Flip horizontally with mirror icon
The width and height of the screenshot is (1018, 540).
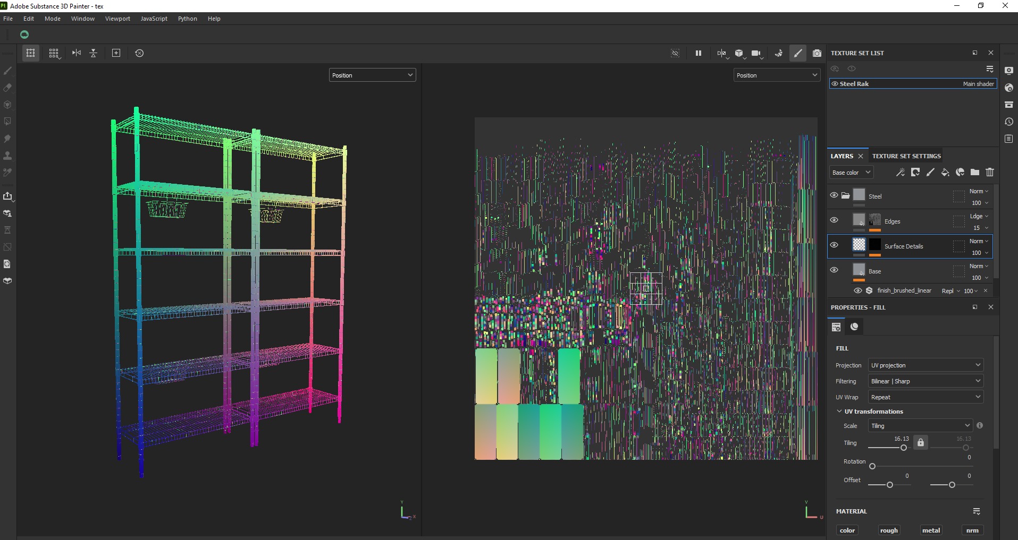pyautogui.click(x=77, y=53)
